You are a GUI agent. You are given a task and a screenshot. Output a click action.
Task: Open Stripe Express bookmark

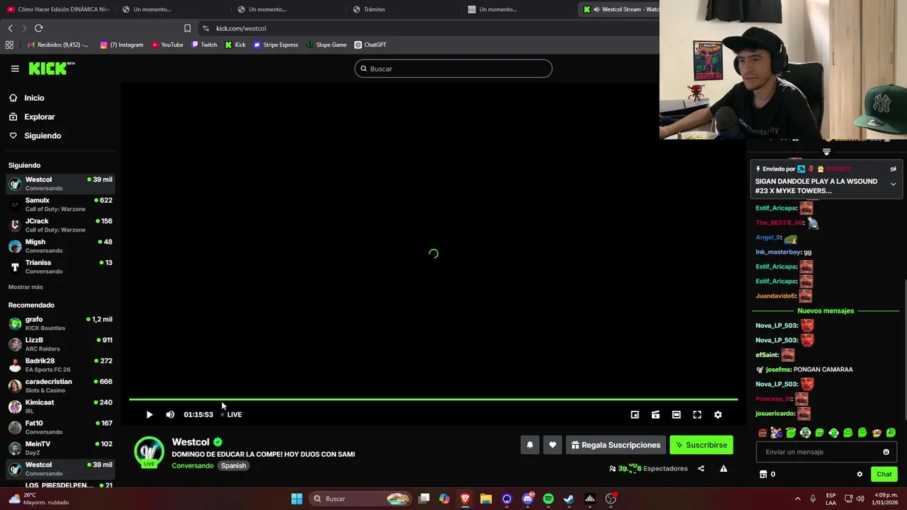276,45
